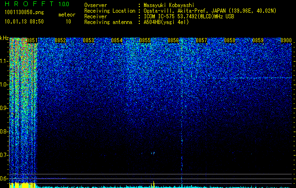Screen dimensions: 296x188
Task: Click the date stamp 10.01.13 08:50
Action: 24,22
